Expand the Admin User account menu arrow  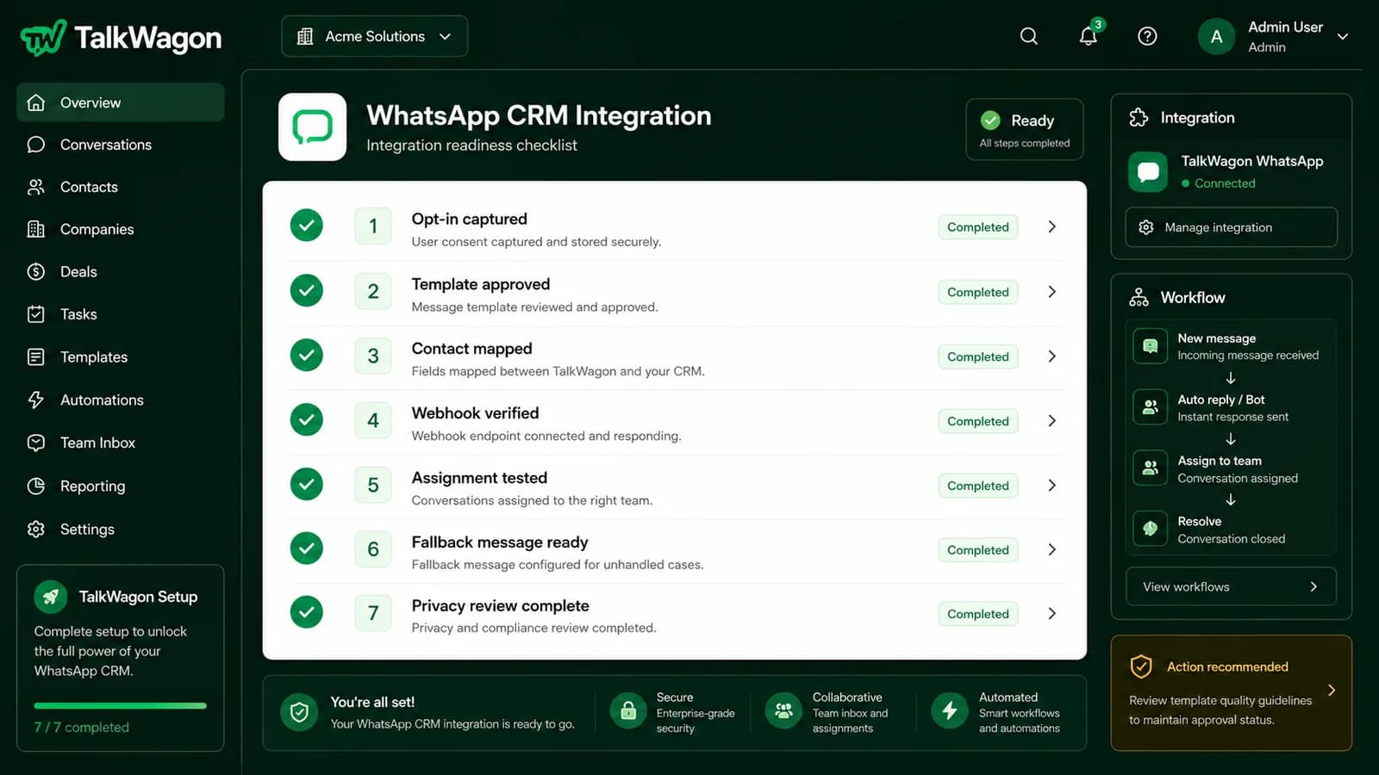(x=1342, y=36)
